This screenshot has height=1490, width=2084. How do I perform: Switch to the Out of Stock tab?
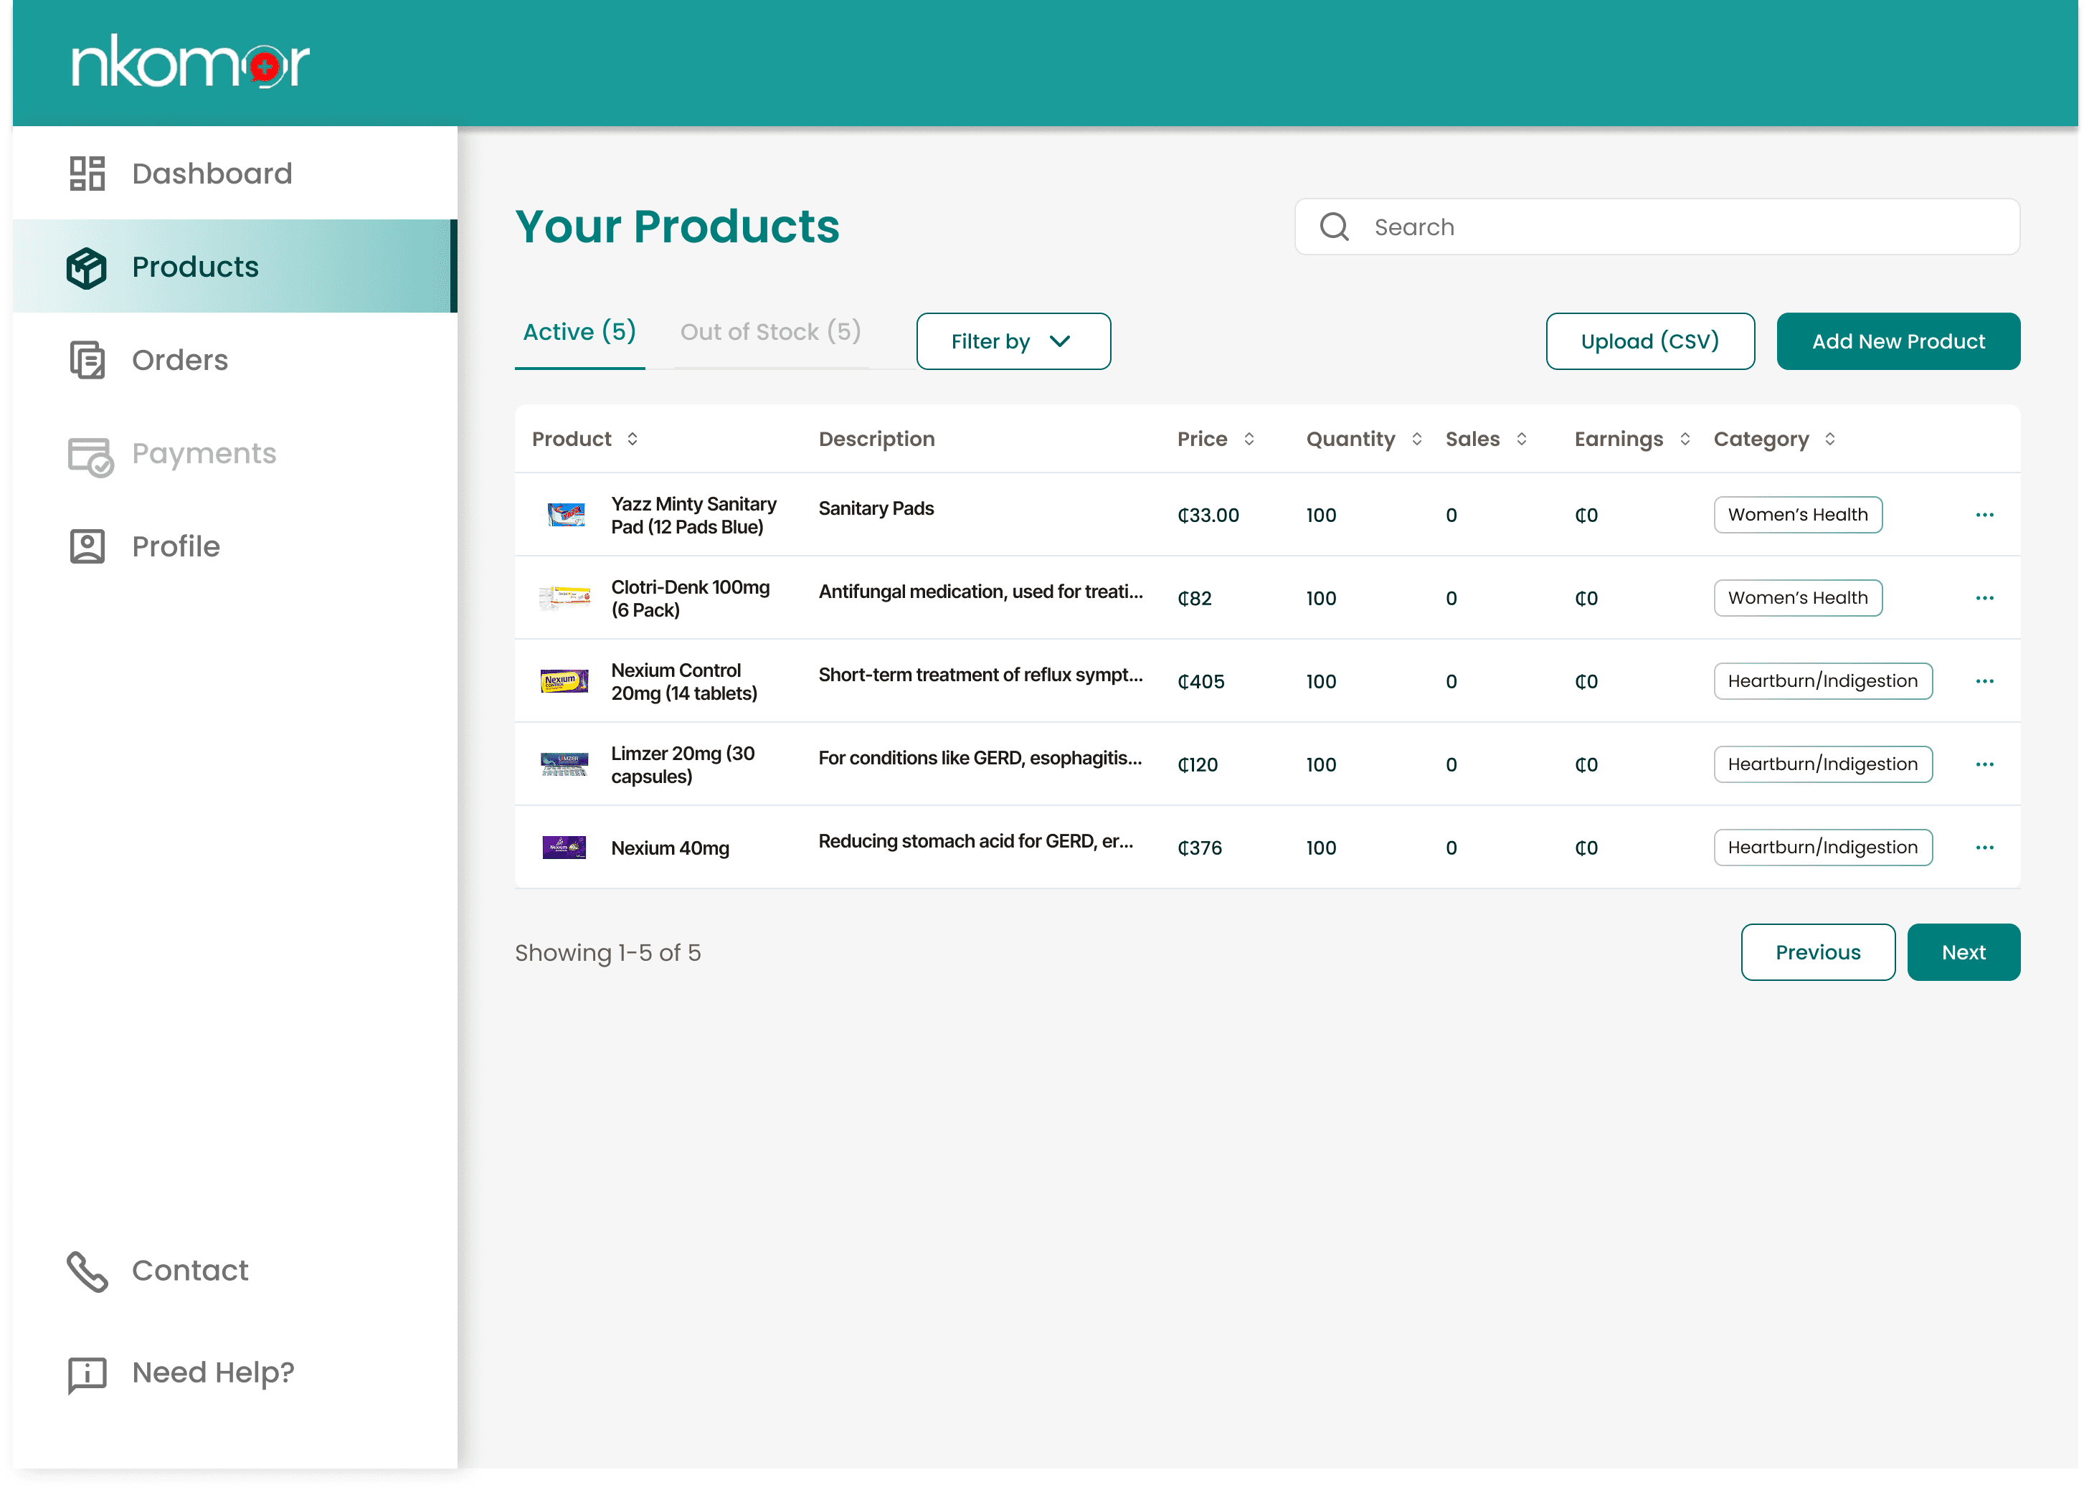770,332
